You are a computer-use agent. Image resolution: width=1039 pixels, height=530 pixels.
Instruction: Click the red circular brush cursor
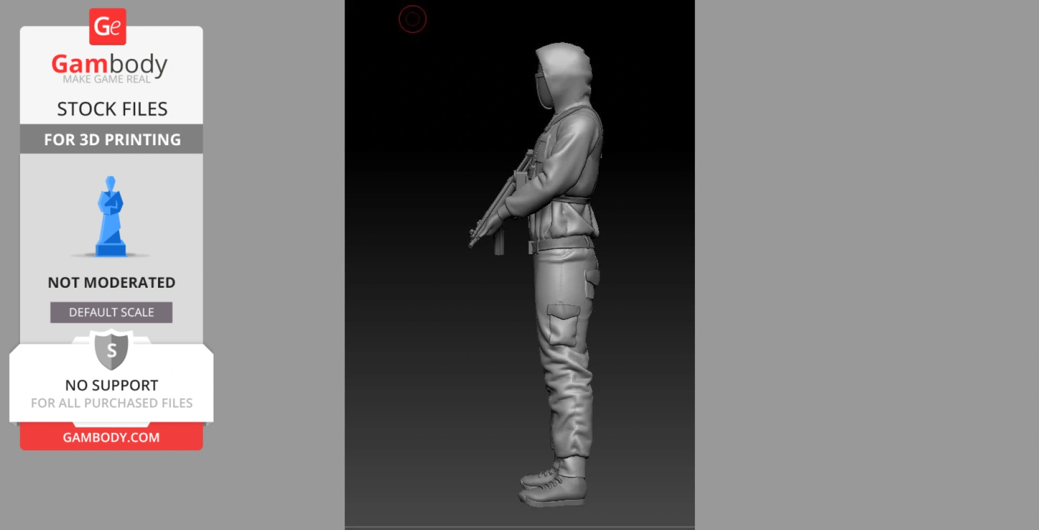[x=412, y=20]
